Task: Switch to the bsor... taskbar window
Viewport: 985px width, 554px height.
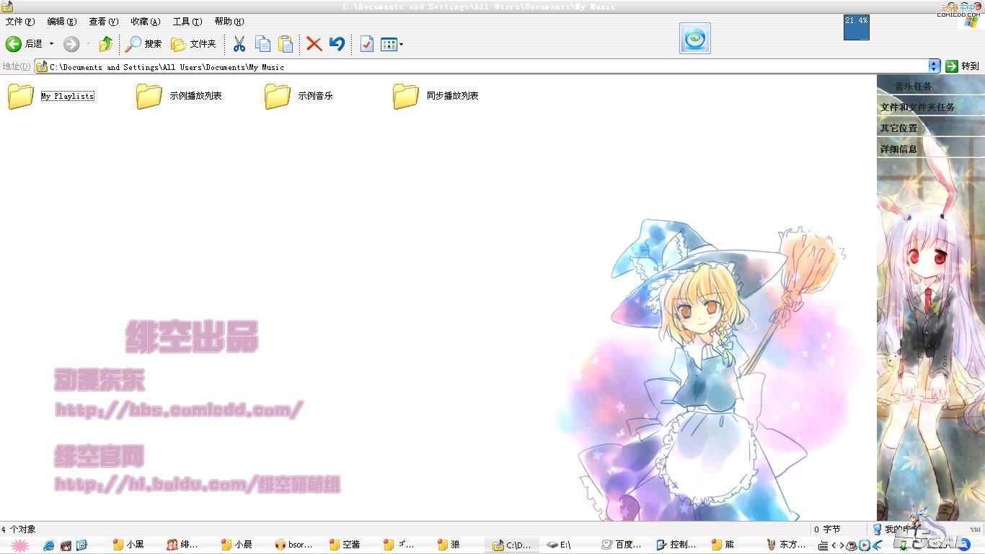Action: point(294,545)
